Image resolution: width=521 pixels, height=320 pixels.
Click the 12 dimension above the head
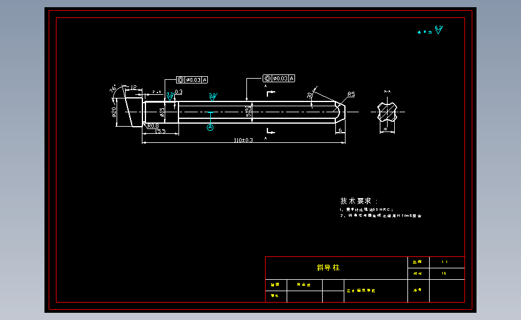(133, 87)
